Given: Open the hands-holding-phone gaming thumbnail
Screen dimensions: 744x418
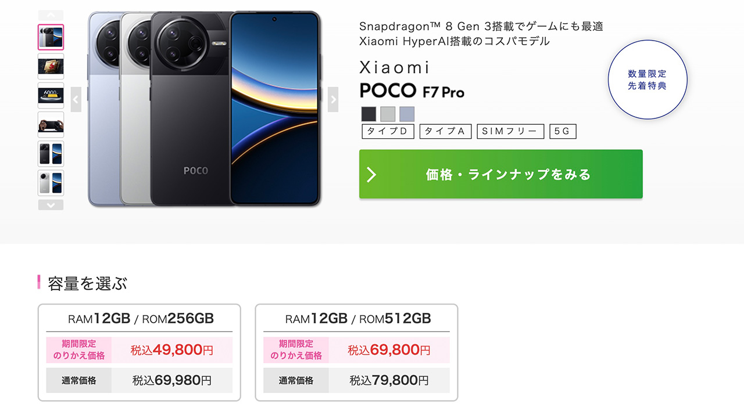Looking at the screenshot, I should pyautogui.click(x=51, y=125).
